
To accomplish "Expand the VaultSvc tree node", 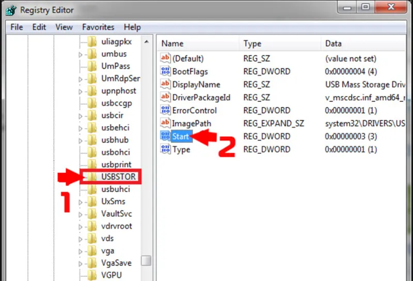I will tap(80, 214).
